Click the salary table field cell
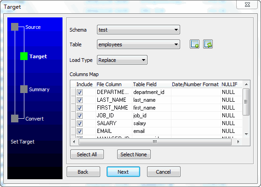 [x=152, y=123]
